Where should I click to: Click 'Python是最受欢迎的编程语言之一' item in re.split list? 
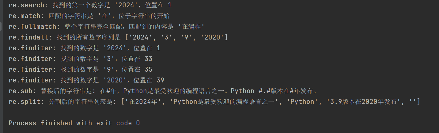[x=225, y=102]
